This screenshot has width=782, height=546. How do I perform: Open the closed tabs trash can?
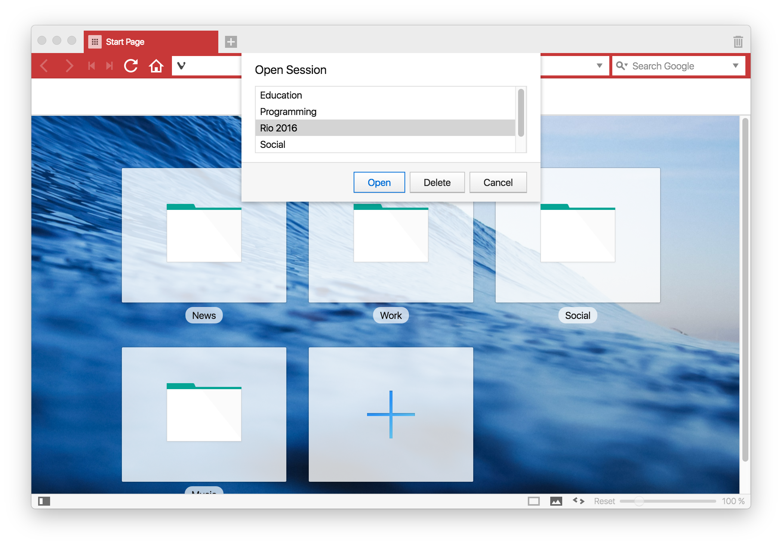tap(738, 41)
